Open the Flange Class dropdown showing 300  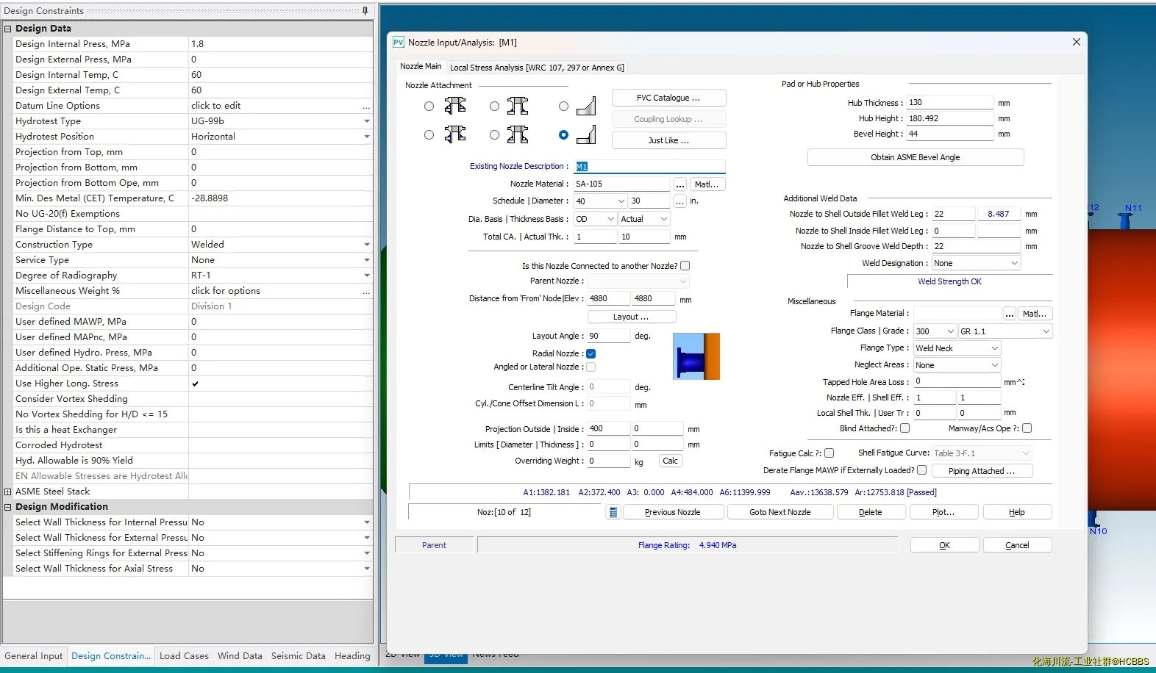pyautogui.click(x=935, y=331)
